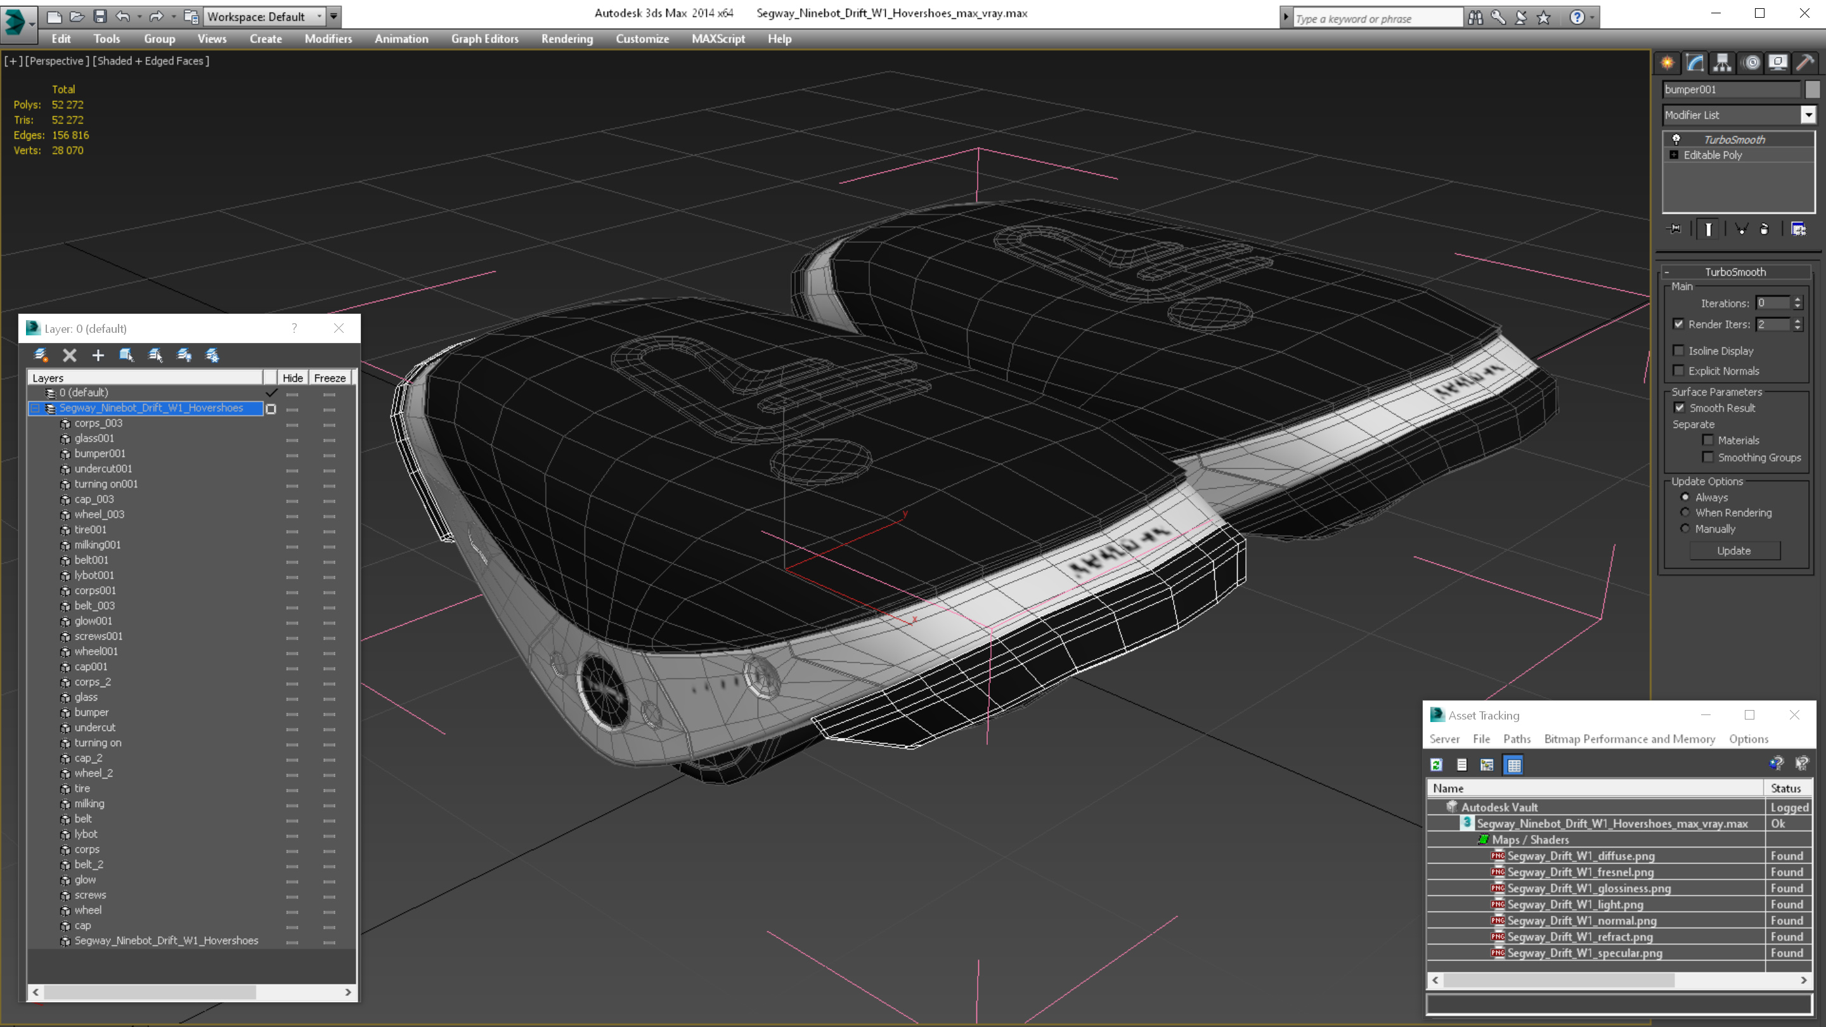Open the Modifier List dropdown
The image size is (1826, 1027).
point(1808,115)
